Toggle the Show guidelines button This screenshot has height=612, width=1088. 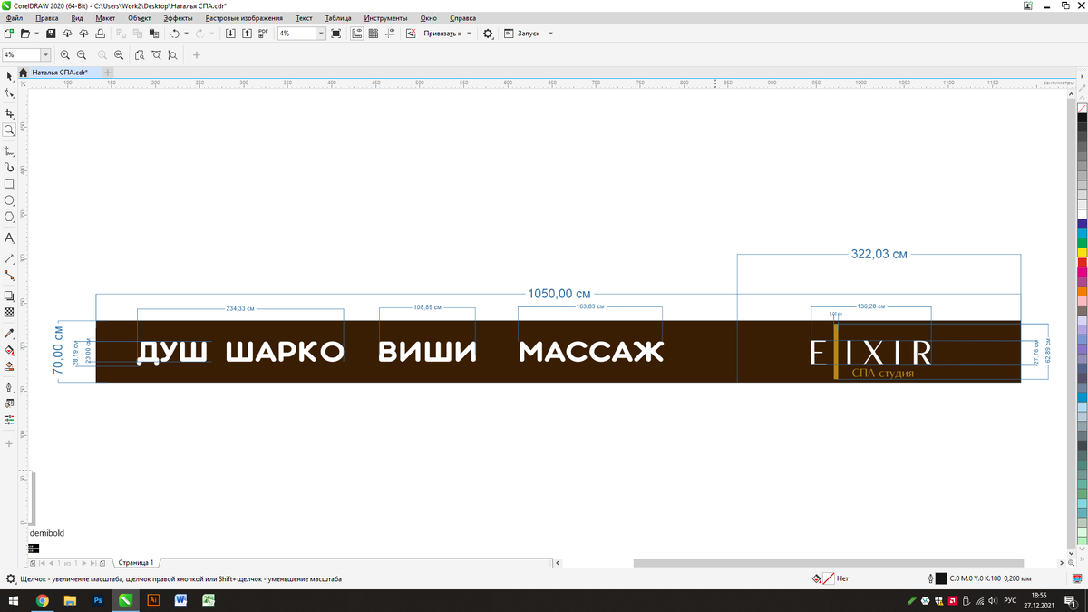click(x=391, y=34)
